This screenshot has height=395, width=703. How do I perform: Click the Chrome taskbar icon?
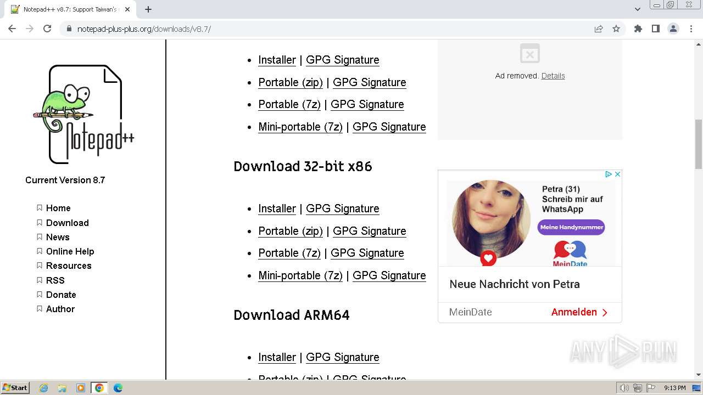99,388
